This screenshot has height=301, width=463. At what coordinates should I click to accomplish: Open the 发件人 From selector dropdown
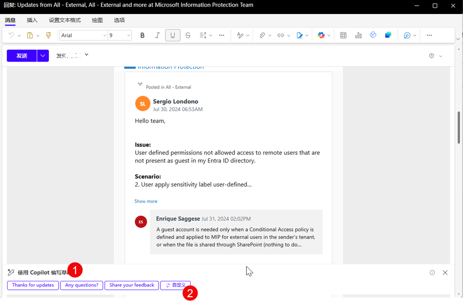(x=73, y=55)
